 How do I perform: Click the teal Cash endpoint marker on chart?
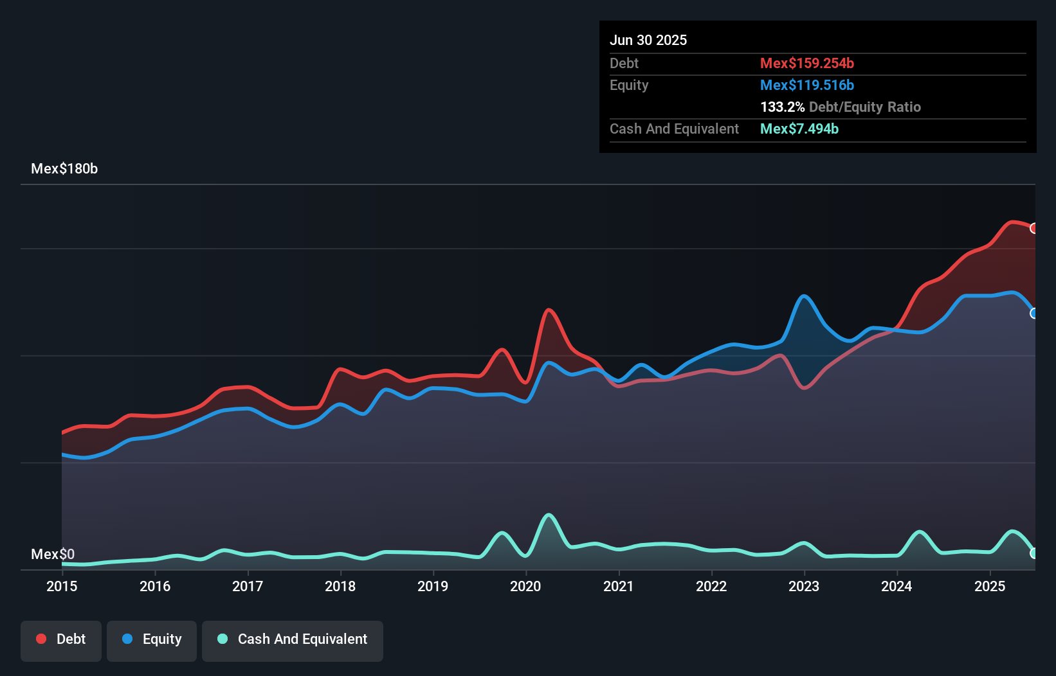pyautogui.click(x=1033, y=553)
